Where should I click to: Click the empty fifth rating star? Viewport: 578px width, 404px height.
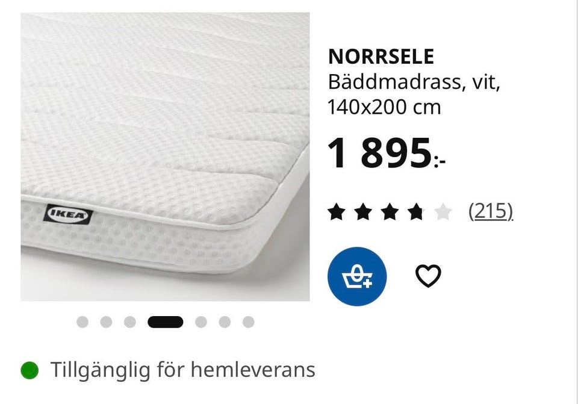443,213
